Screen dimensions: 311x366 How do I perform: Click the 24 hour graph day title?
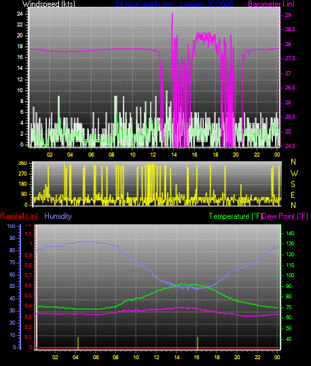[x=174, y=4]
